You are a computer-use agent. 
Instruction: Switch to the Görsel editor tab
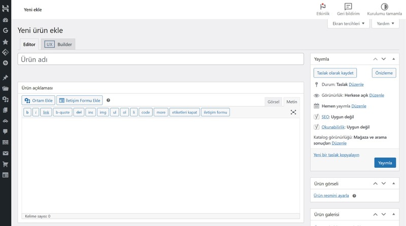tap(273, 101)
